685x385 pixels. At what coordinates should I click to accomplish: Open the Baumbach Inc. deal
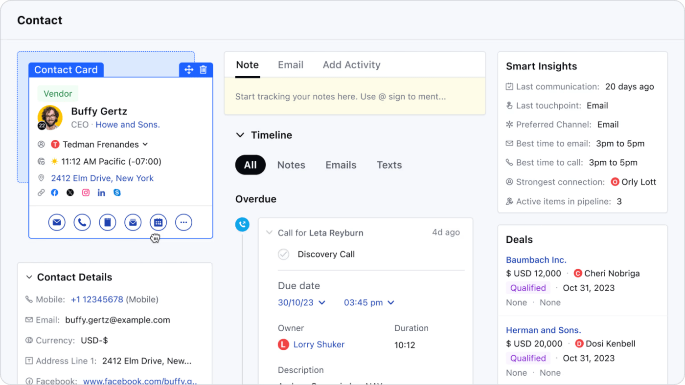tap(536, 260)
